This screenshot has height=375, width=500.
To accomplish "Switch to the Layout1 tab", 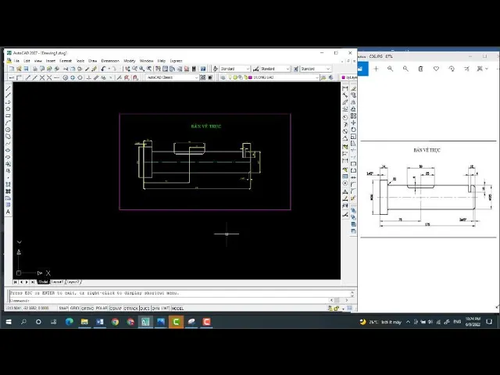I will (57, 281).
